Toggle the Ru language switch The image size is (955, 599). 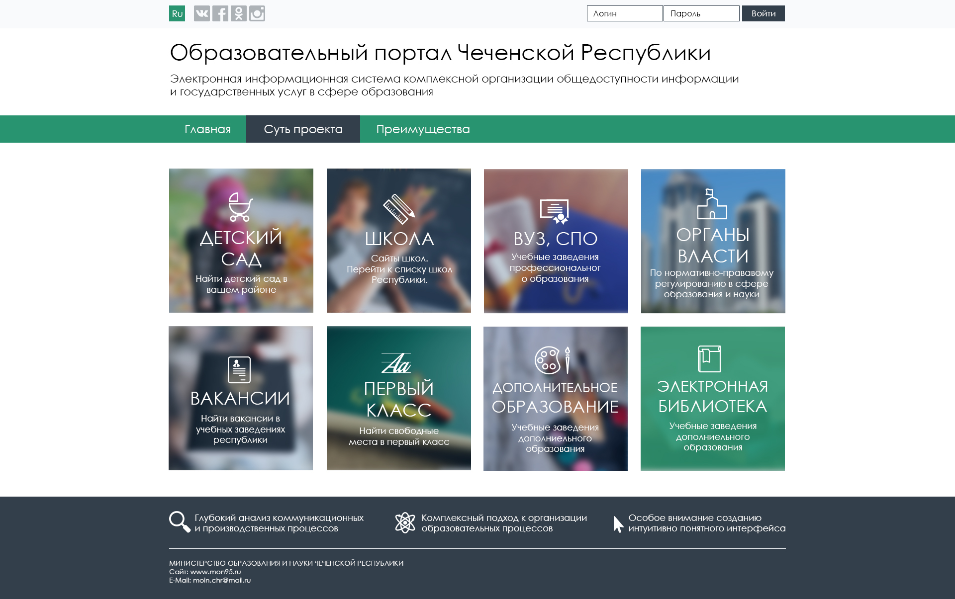coord(177,13)
